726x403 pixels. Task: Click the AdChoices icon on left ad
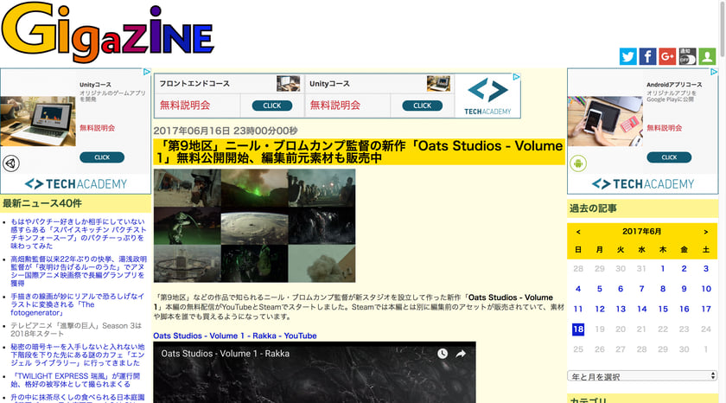click(146, 73)
